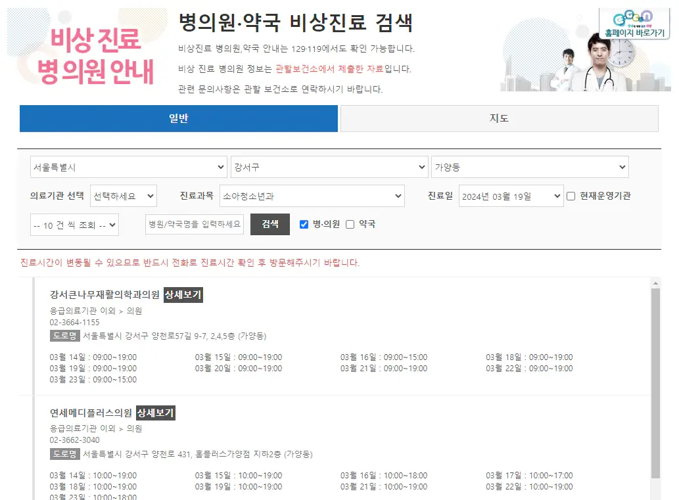Uncheck the 병·의원 checkbox

coord(304,224)
